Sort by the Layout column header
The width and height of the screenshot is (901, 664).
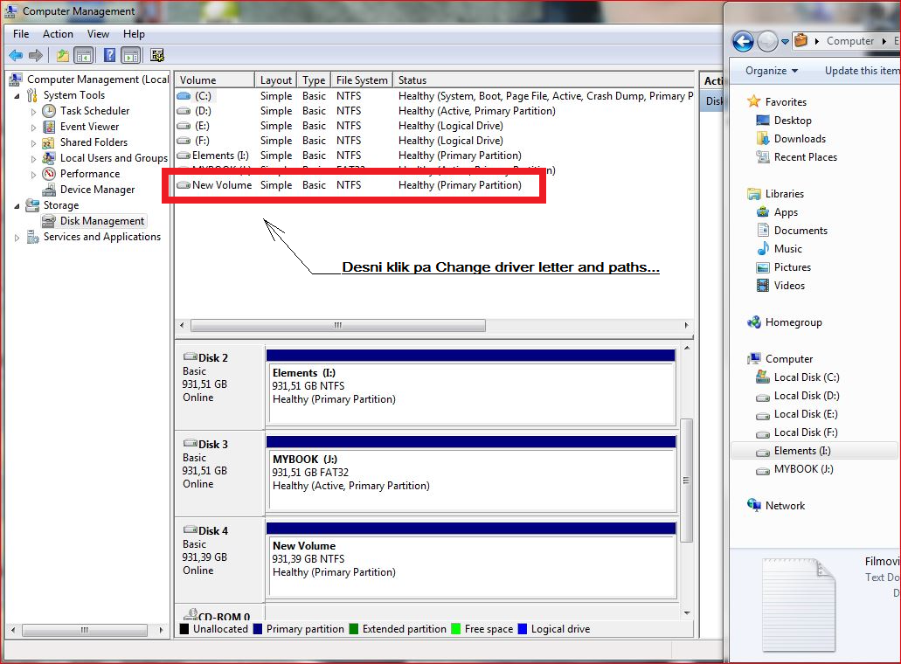point(276,80)
